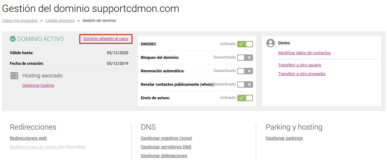Image resolution: width=387 pixels, height=160 pixels.
Task: Go to Todos mis productos breadcrumb
Action: (x=20, y=21)
